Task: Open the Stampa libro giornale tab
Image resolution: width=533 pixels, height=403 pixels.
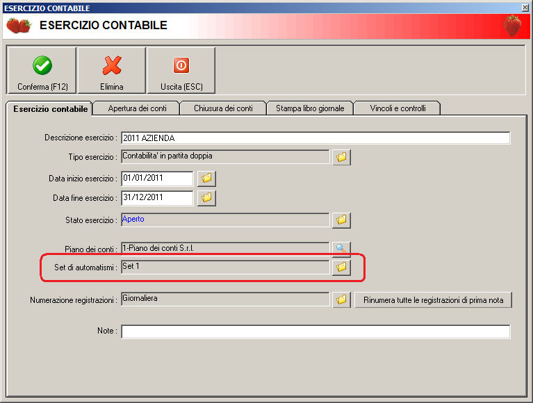Action: point(310,108)
